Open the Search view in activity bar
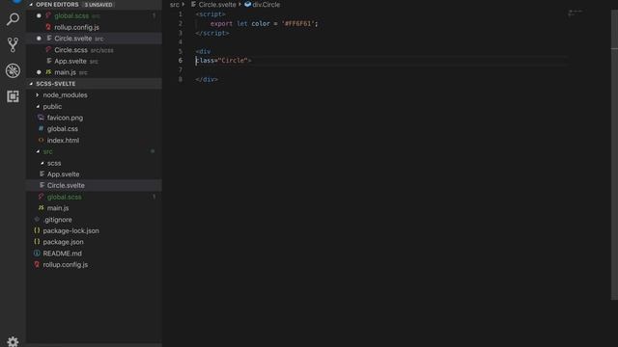This screenshot has height=347, width=618. pyautogui.click(x=13, y=19)
